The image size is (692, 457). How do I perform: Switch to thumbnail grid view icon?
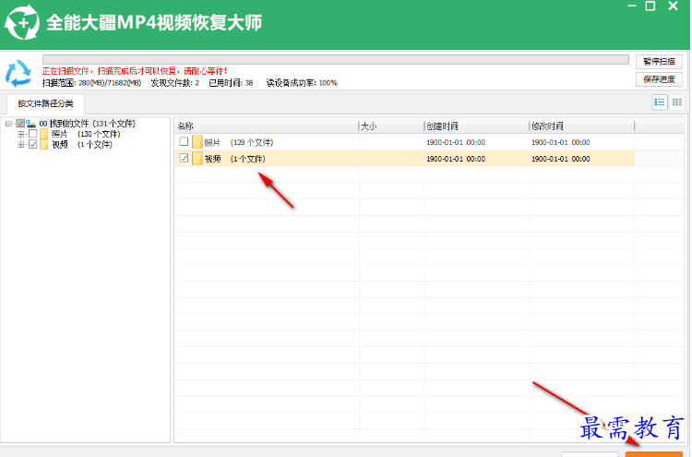pyautogui.click(x=677, y=102)
